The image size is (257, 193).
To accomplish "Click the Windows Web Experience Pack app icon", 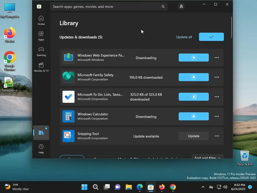I will tap(69, 58).
